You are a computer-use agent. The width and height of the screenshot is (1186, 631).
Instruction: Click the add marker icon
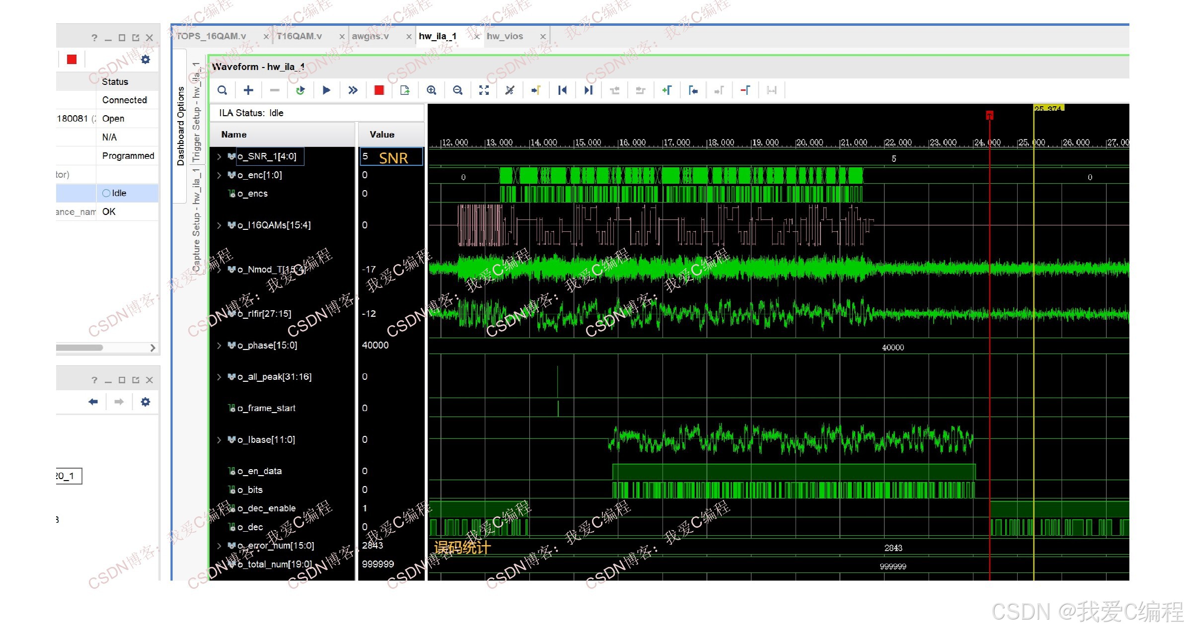pos(667,90)
